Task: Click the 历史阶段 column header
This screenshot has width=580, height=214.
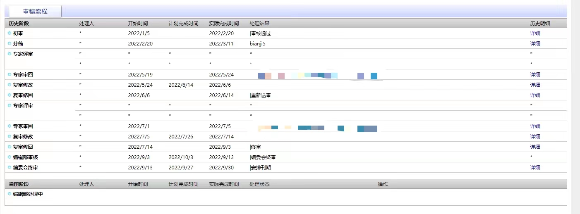Action: click(x=19, y=24)
